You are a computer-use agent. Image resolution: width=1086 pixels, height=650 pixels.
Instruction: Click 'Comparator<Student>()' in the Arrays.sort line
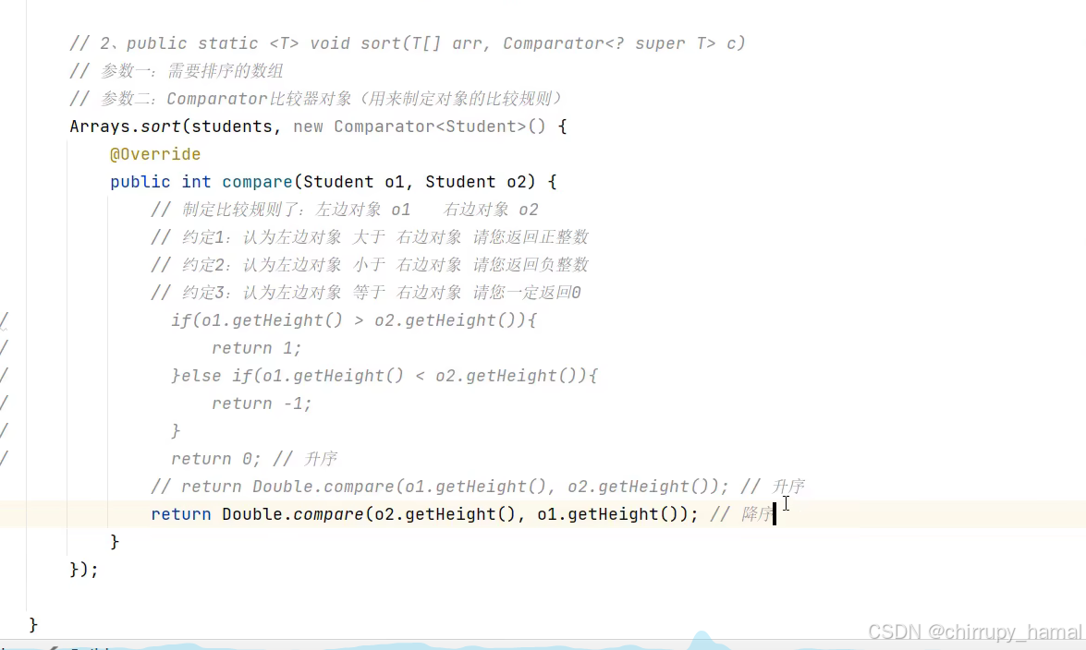[x=440, y=126]
